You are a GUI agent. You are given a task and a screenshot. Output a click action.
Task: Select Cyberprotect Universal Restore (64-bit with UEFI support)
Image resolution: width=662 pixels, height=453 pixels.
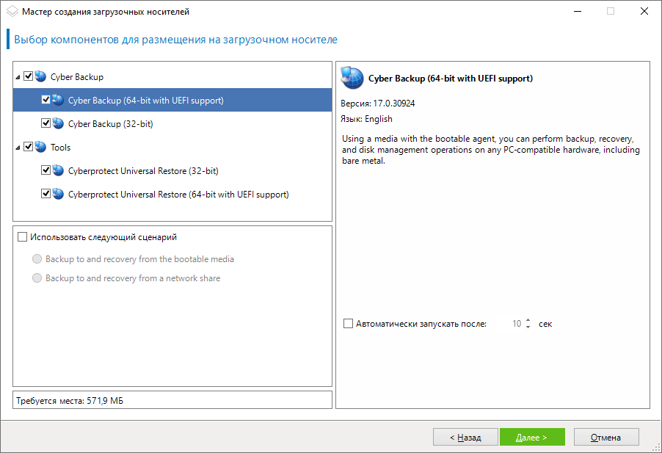tap(178, 195)
